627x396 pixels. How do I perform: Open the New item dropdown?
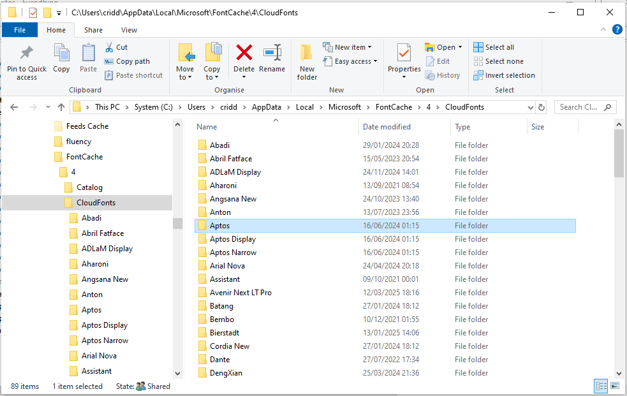point(369,47)
